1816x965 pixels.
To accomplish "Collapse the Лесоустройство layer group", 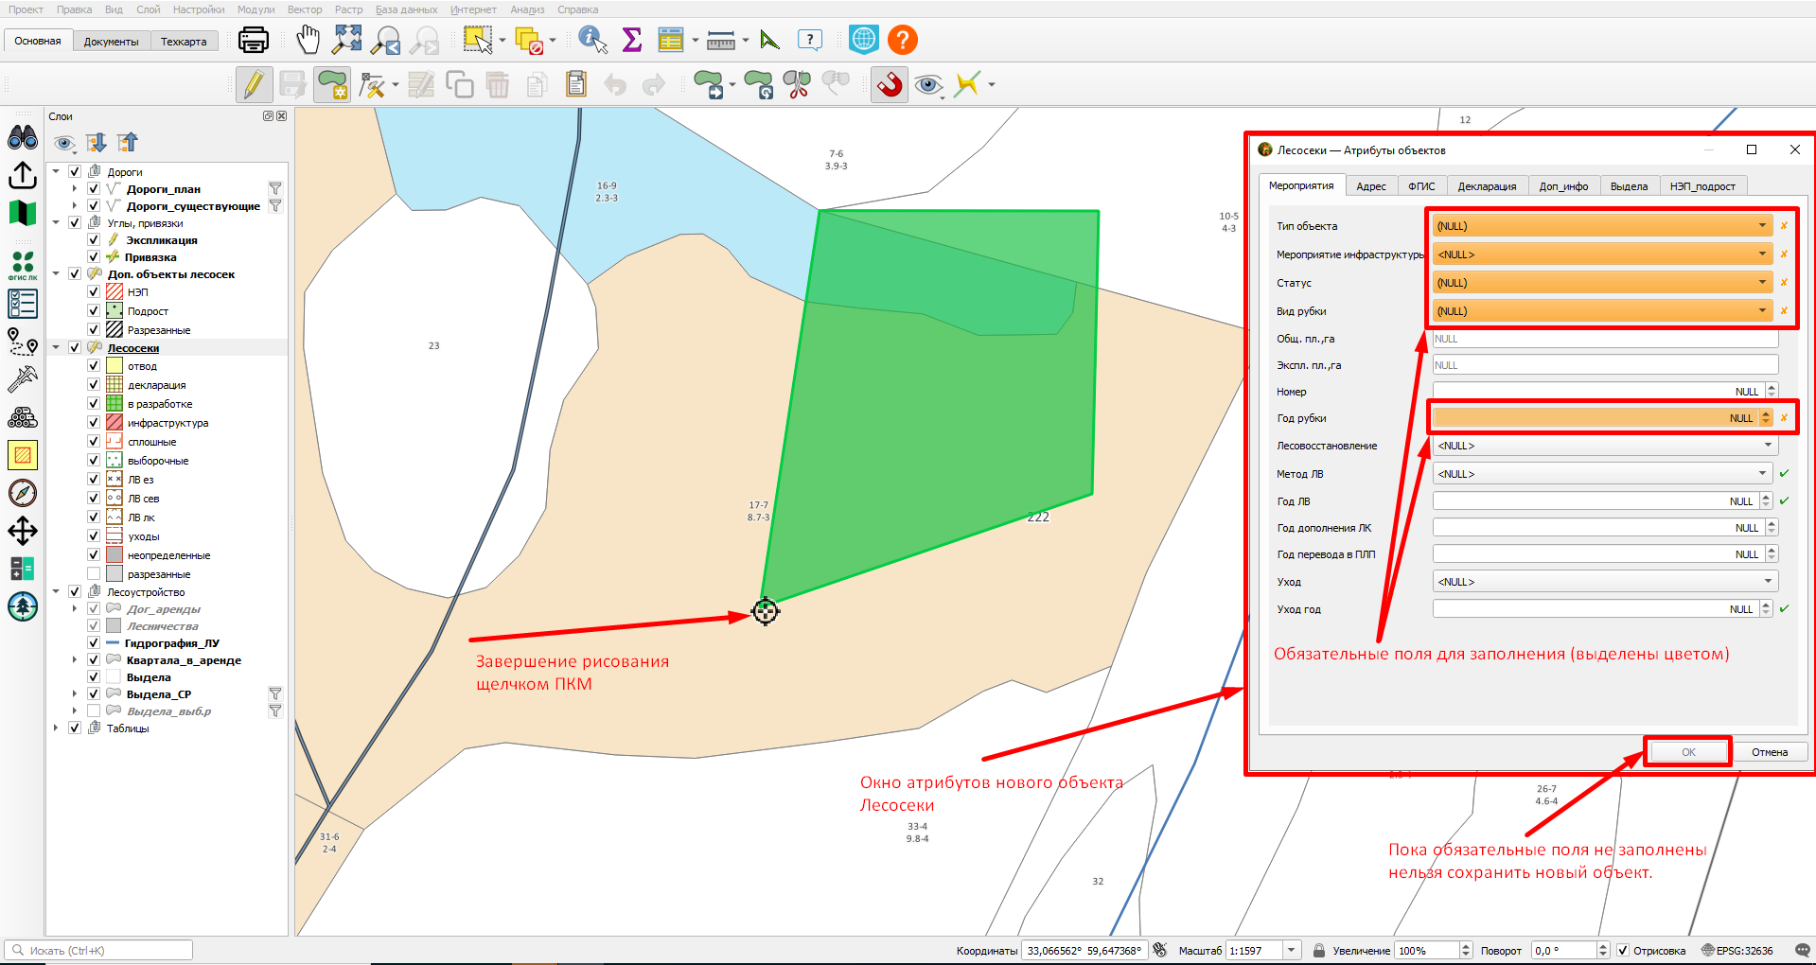I will [x=56, y=592].
